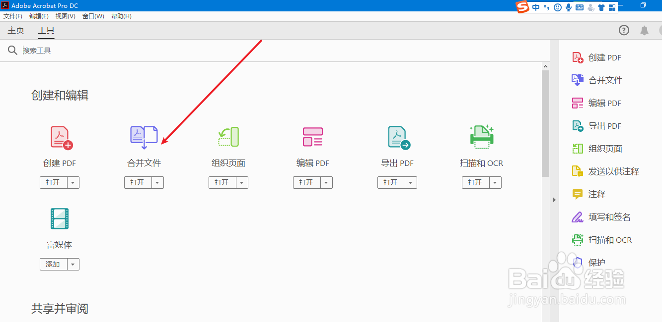Open the Organize Pages (组织页面) icon
This screenshot has height=322, width=662.
228,137
